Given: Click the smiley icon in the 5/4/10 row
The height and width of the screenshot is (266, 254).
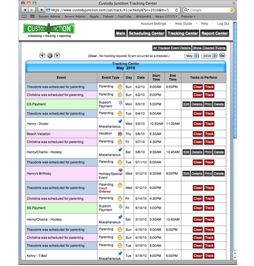Looking at the screenshot, I should 120,114.
